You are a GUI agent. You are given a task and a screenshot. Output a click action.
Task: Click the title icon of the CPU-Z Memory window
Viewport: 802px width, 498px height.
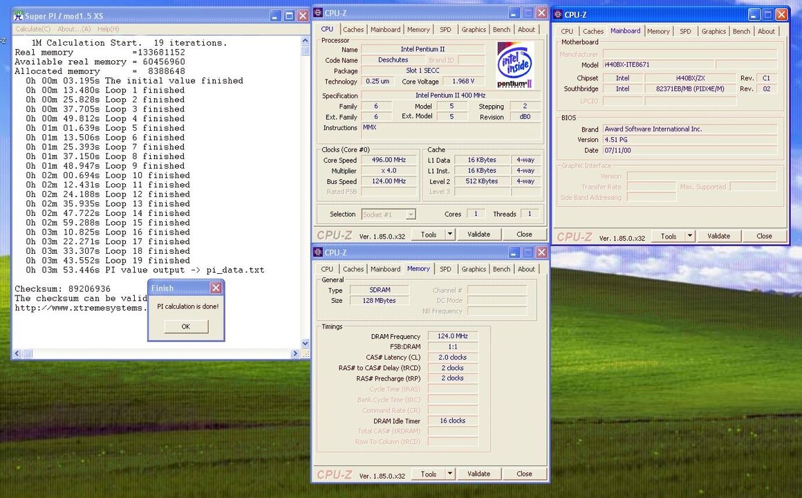318,252
